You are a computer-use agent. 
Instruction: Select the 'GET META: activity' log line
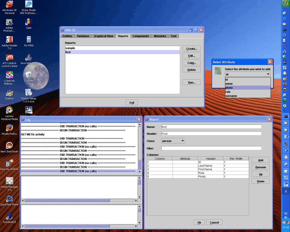tap(79, 134)
